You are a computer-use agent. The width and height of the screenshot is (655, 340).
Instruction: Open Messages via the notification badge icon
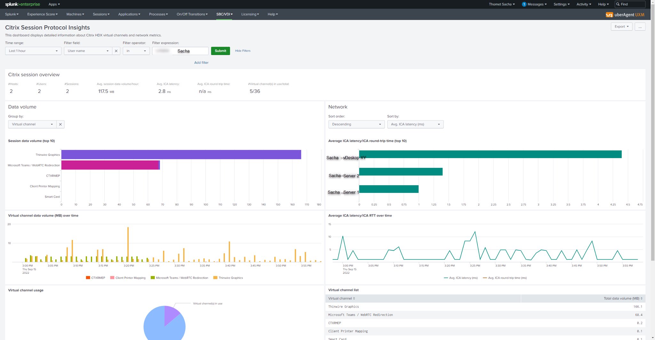coord(524,4)
